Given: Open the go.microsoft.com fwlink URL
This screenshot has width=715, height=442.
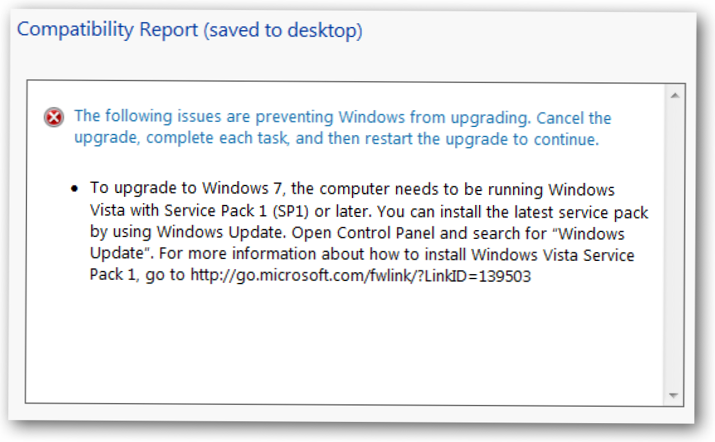Looking at the screenshot, I should [x=361, y=276].
